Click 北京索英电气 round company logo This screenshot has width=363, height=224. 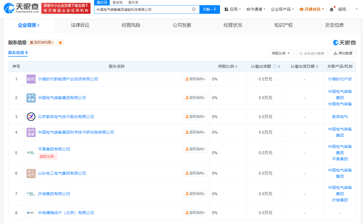[31, 117]
